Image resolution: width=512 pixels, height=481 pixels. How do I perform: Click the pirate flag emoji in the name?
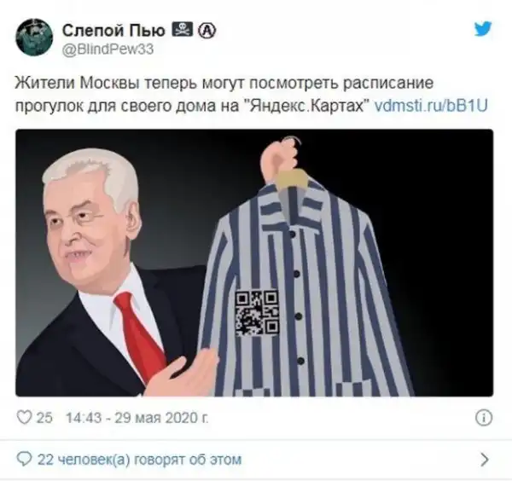click(183, 30)
